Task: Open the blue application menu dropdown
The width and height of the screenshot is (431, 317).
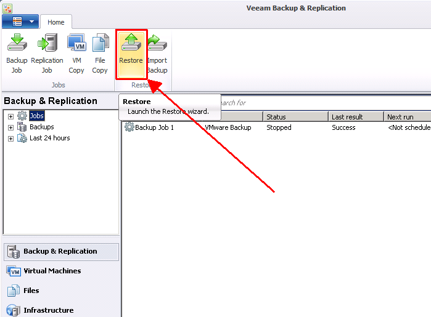Action: tap(20, 22)
